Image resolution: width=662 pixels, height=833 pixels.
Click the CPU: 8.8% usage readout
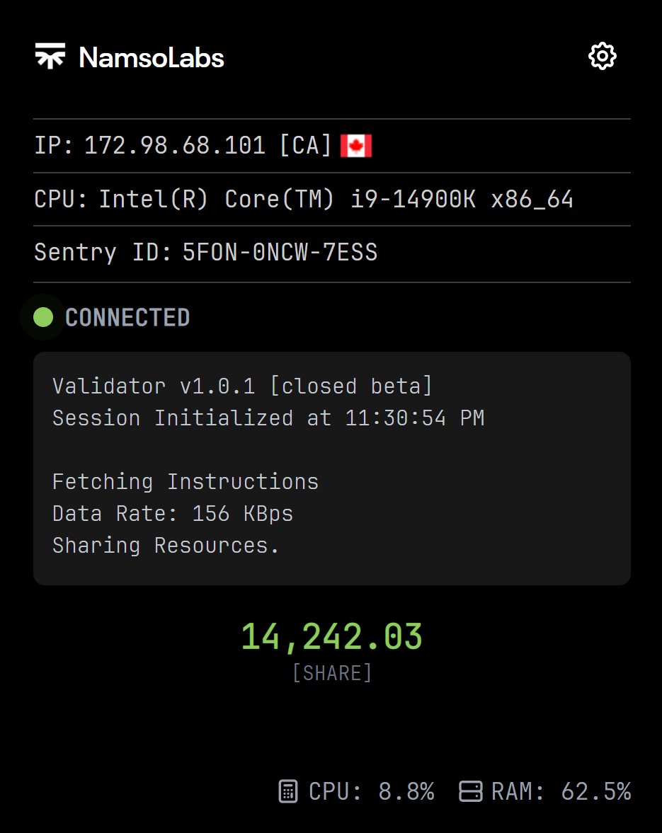(372, 791)
